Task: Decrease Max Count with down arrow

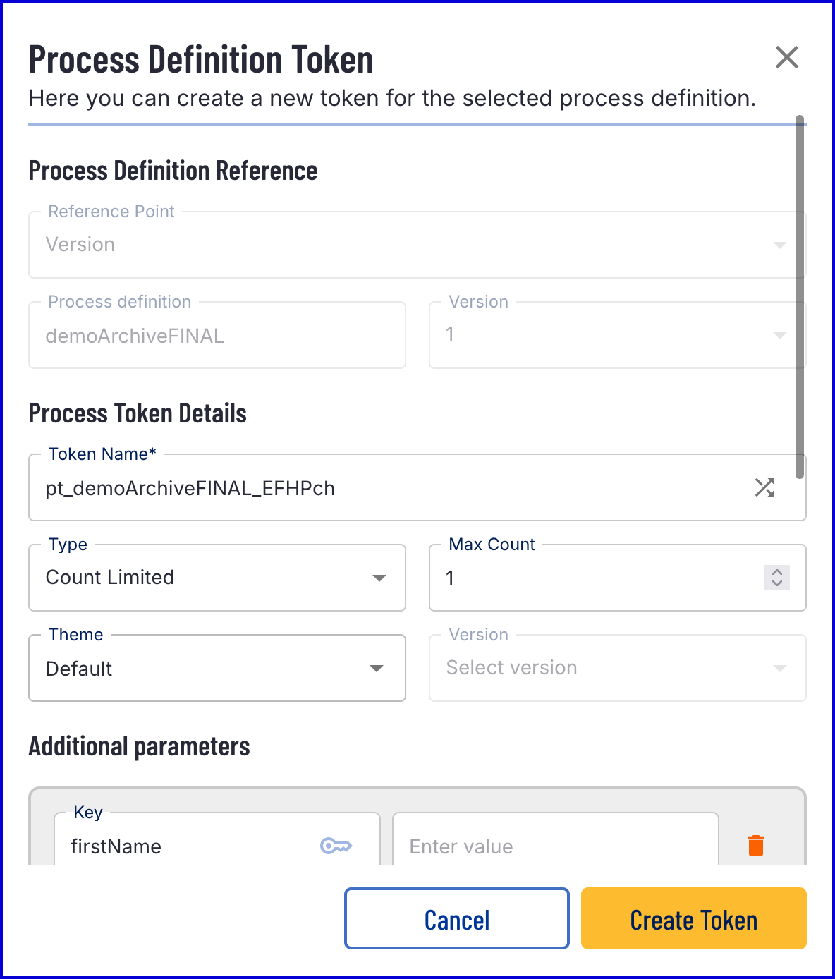Action: pos(777,583)
